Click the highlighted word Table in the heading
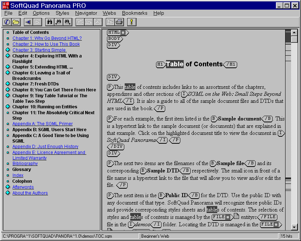The width and height of the screenshot is (301, 241). [175, 64]
